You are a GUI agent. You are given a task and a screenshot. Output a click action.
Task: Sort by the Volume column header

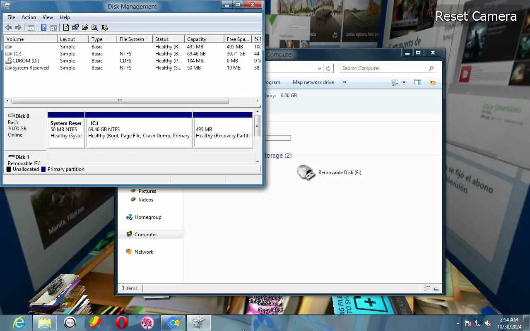point(31,39)
